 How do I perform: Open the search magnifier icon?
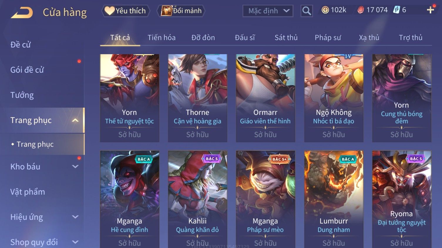(x=306, y=11)
